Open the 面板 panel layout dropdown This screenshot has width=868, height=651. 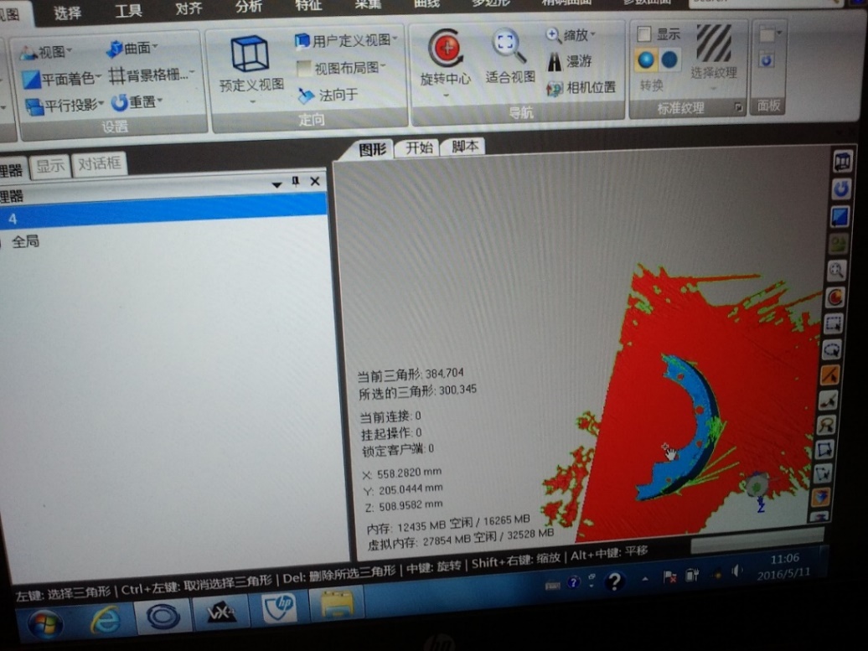770,34
